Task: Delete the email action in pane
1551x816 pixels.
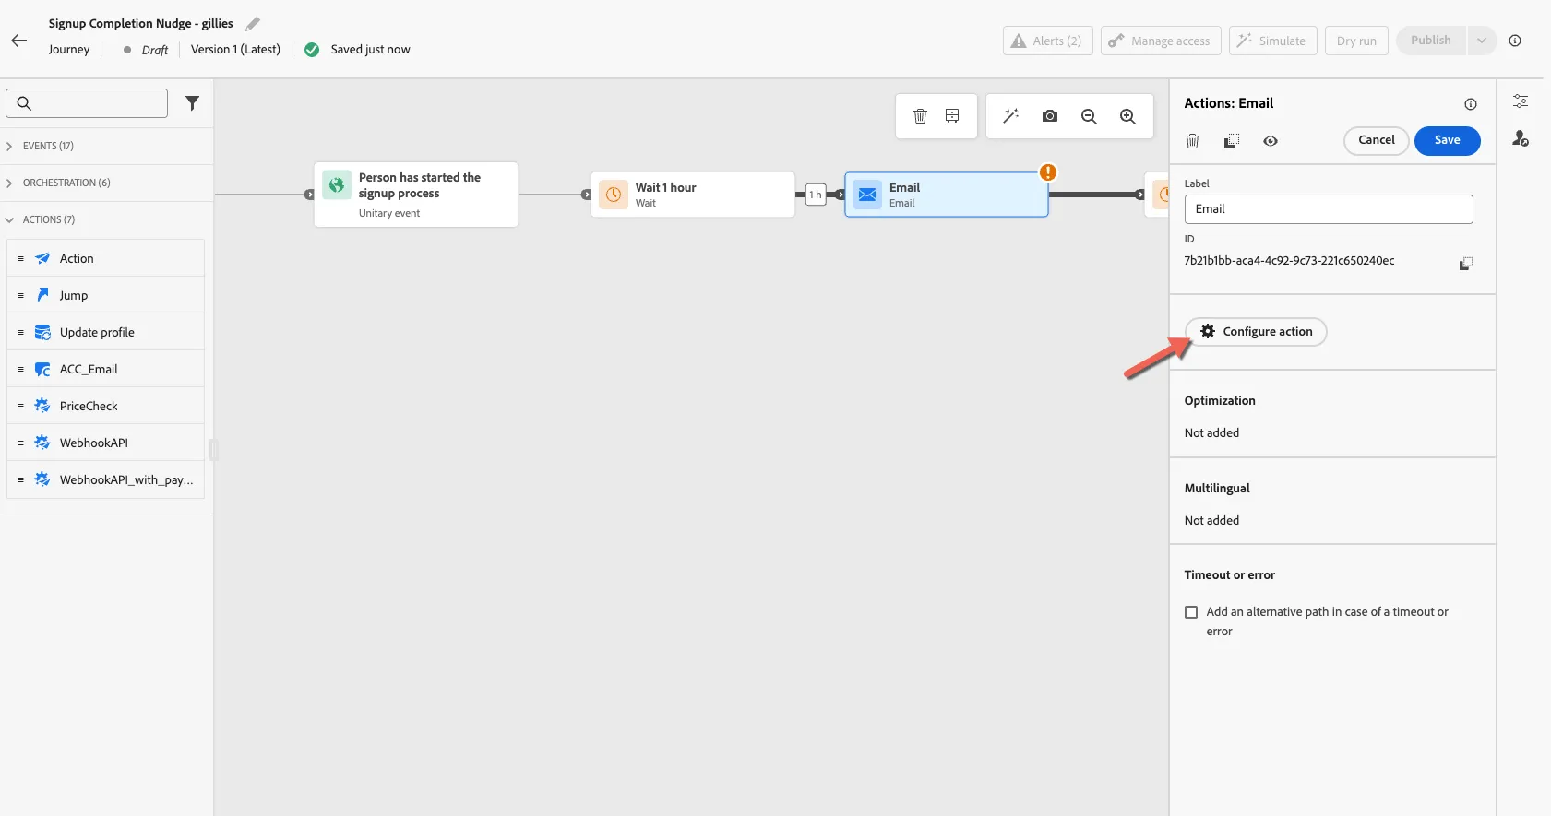Action: [1192, 141]
